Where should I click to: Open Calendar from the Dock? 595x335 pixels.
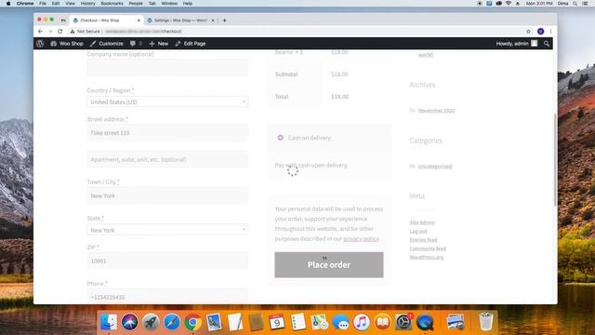tap(277, 322)
